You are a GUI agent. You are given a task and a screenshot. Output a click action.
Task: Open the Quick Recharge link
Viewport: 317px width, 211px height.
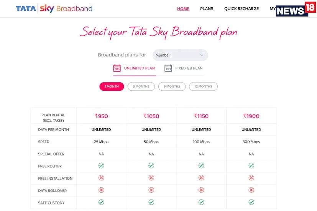[241, 9]
